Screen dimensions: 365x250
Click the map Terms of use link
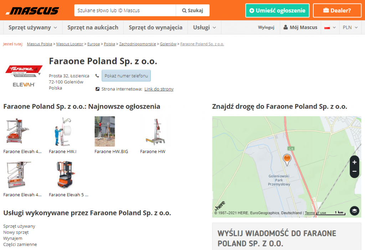(315, 213)
